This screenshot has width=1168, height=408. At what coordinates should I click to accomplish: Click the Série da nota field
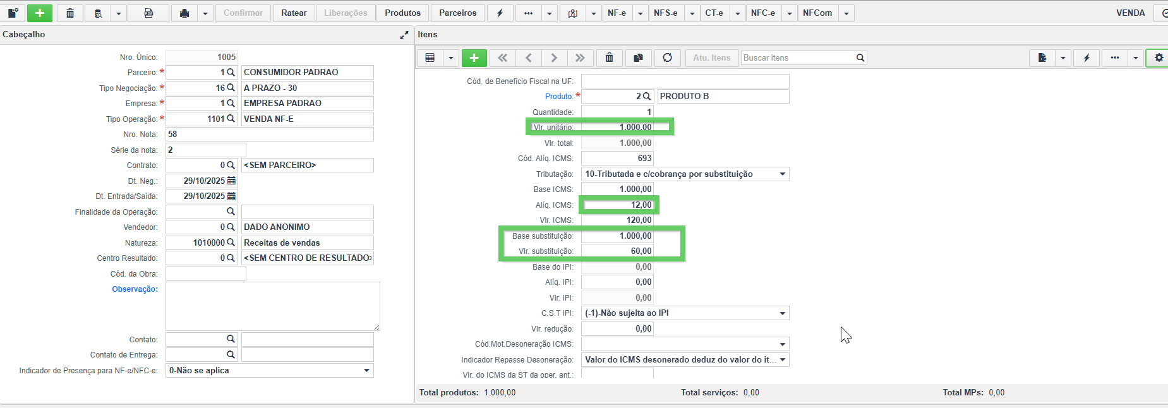pyautogui.click(x=206, y=150)
